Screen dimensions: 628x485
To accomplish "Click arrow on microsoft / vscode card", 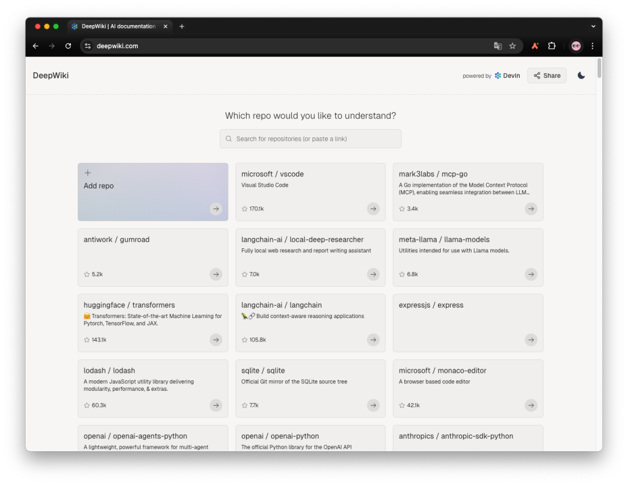I will tap(373, 209).
